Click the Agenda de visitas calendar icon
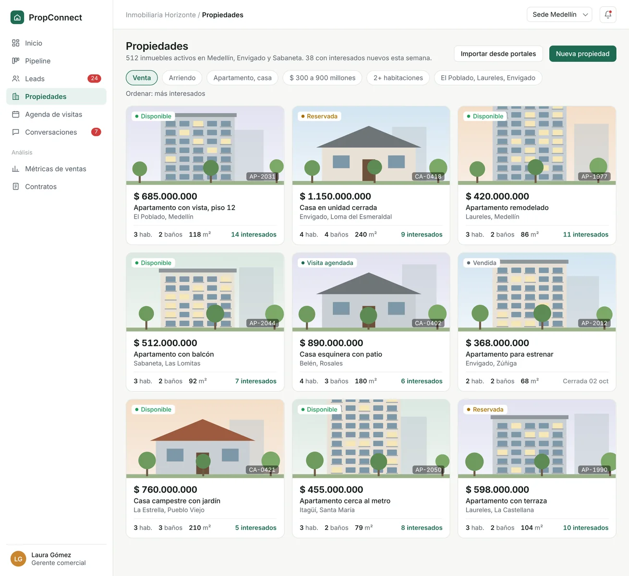 [16, 114]
